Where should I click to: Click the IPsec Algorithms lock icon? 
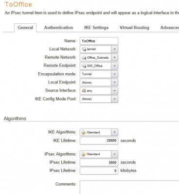point(84,154)
